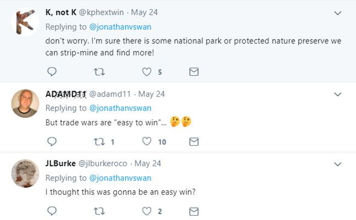Like the tweet with 10 likes
Viewport: 356px width, 220px height.
[147, 141]
